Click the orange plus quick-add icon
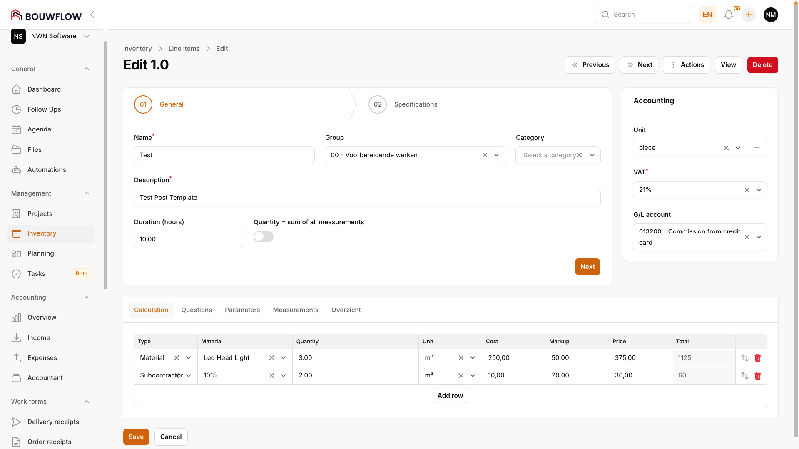 point(749,15)
